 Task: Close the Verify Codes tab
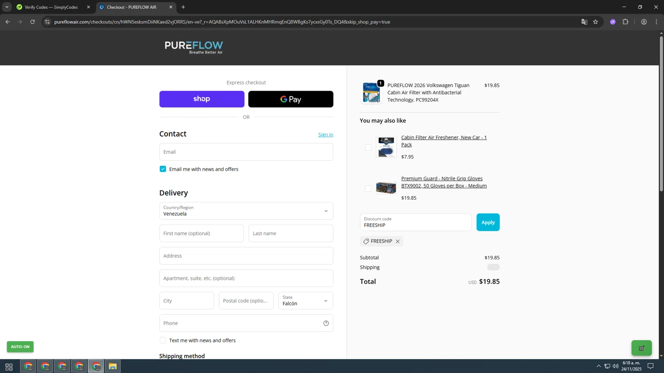(x=89, y=7)
